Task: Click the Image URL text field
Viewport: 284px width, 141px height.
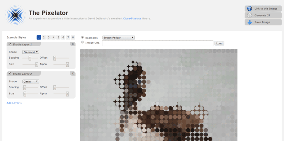Action: click(x=158, y=43)
